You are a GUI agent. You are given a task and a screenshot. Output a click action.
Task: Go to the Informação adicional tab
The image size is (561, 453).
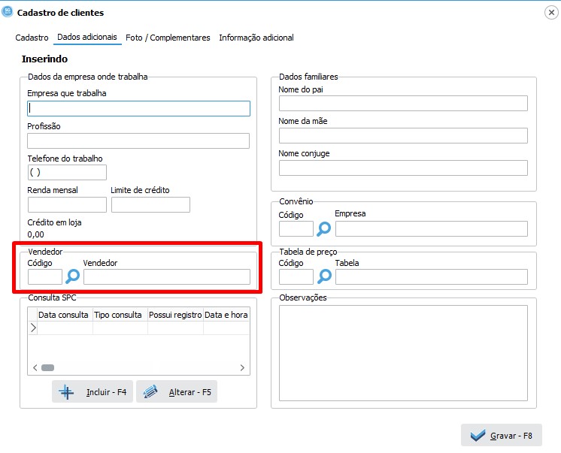click(x=256, y=38)
